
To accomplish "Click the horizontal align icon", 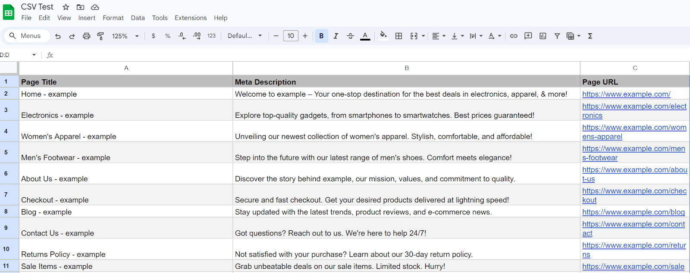I will 436,36.
